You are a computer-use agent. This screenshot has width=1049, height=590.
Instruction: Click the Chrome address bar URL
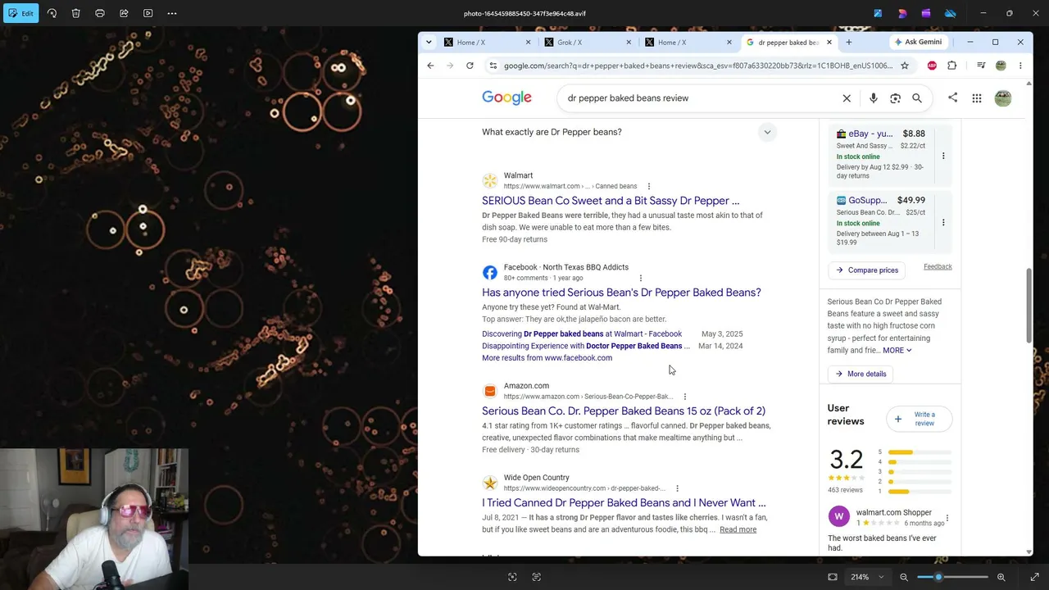pos(698,66)
